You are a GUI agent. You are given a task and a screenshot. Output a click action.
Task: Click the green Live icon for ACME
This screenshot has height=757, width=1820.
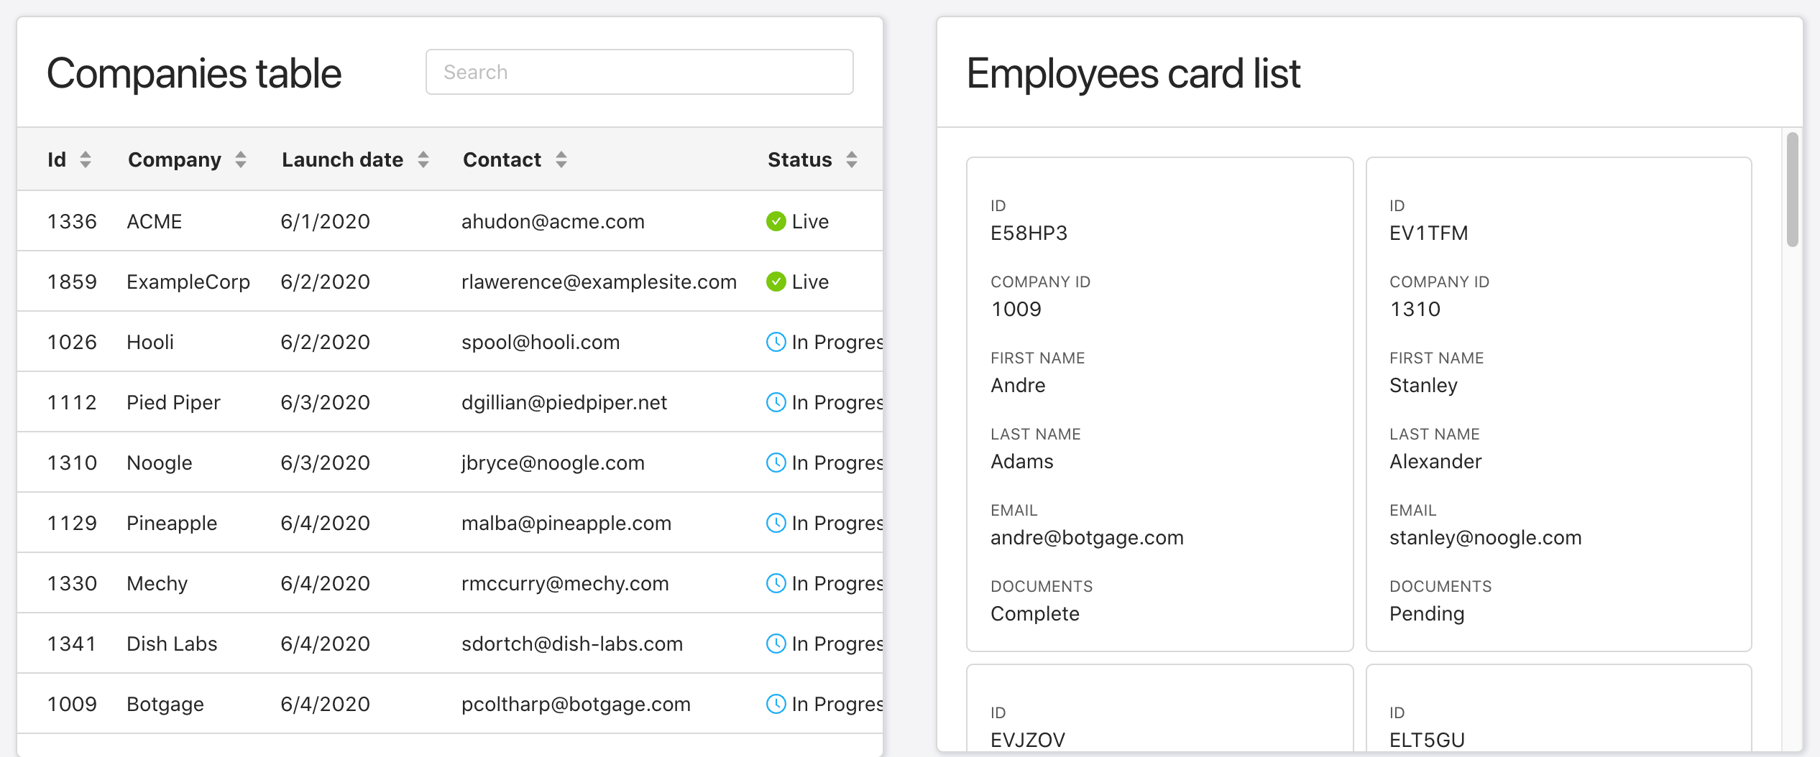click(776, 221)
